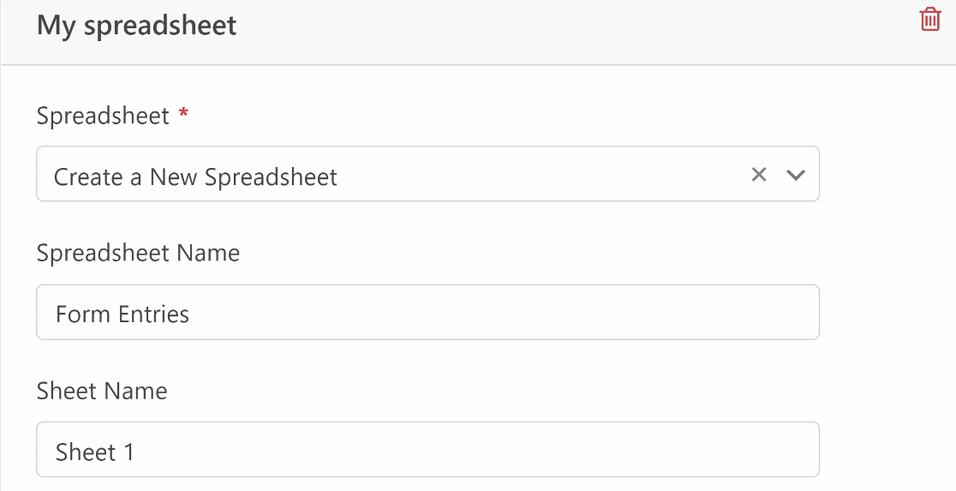Image resolution: width=956 pixels, height=491 pixels.
Task: Select the My spreadsheet header title
Action: [x=136, y=27]
